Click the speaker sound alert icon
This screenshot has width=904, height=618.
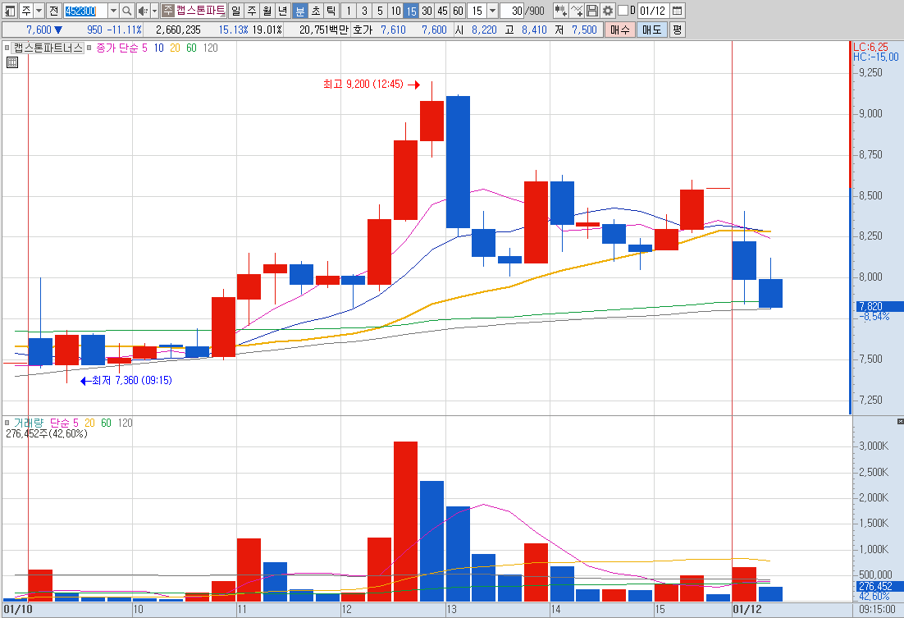coord(143,11)
